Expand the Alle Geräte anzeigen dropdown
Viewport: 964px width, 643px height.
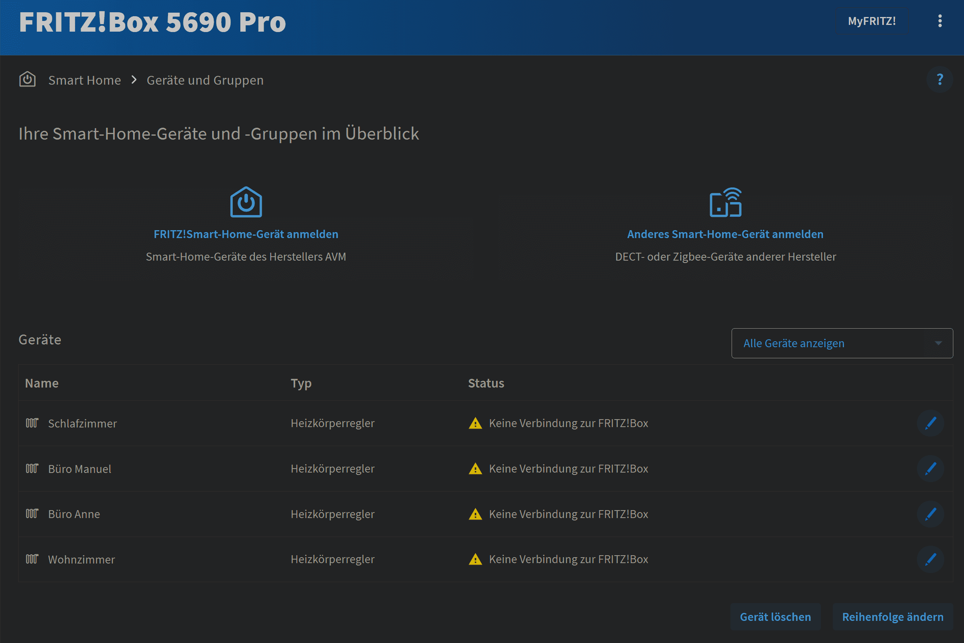pyautogui.click(x=842, y=343)
